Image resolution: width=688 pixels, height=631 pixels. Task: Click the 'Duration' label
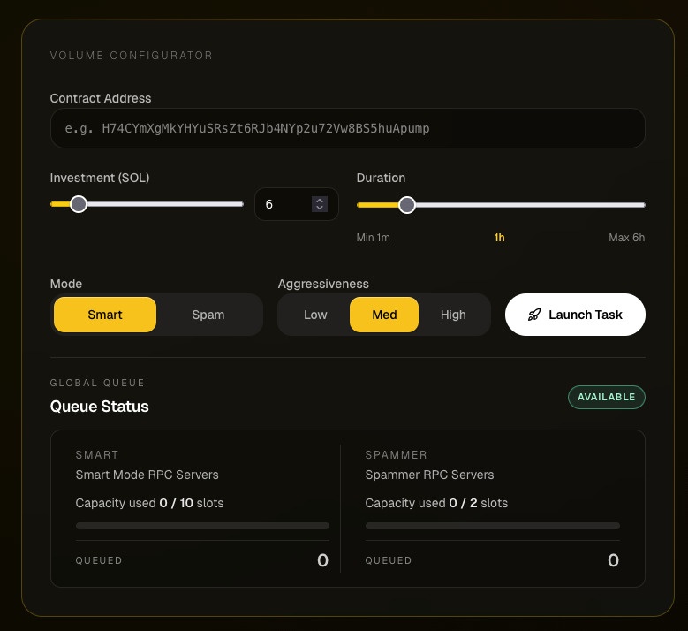pyautogui.click(x=381, y=178)
